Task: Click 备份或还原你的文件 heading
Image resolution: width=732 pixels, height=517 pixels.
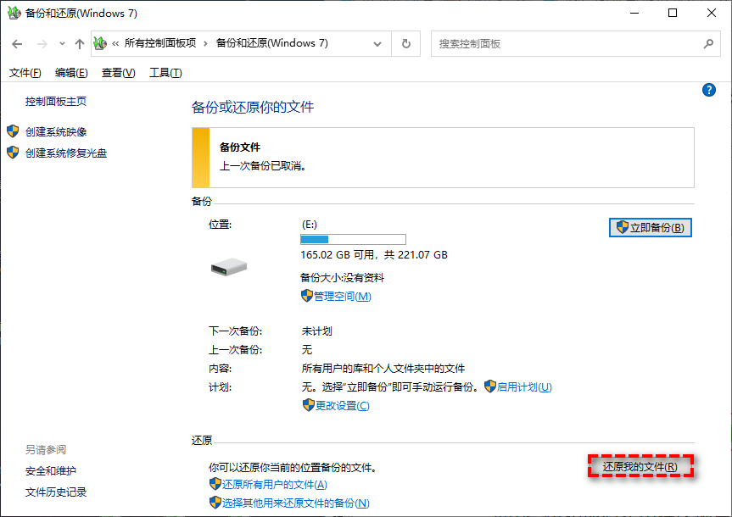Action: (253, 108)
